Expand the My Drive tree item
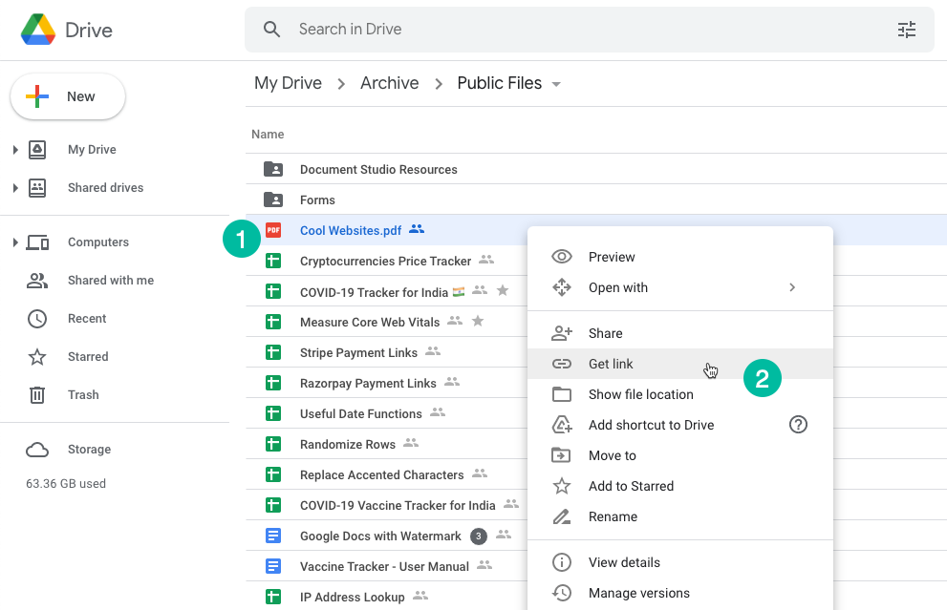Image resolution: width=947 pixels, height=610 pixels. 17,149
